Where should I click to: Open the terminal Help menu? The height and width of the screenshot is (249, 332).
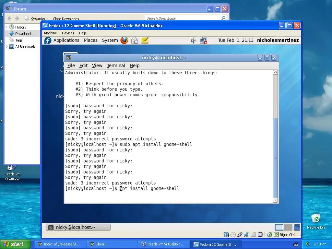pyautogui.click(x=135, y=65)
